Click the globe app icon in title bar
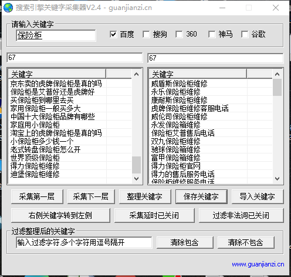Image resolution: width=291 pixels, height=277 pixels. pos(8,8)
